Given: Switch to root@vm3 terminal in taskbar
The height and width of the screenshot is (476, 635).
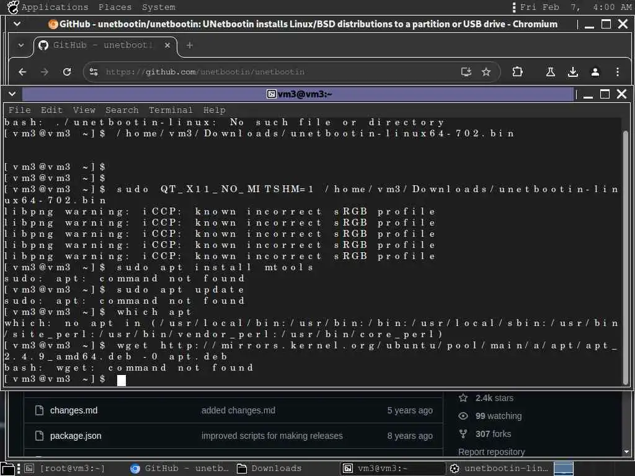Looking at the screenshot, I should [65, 469].
